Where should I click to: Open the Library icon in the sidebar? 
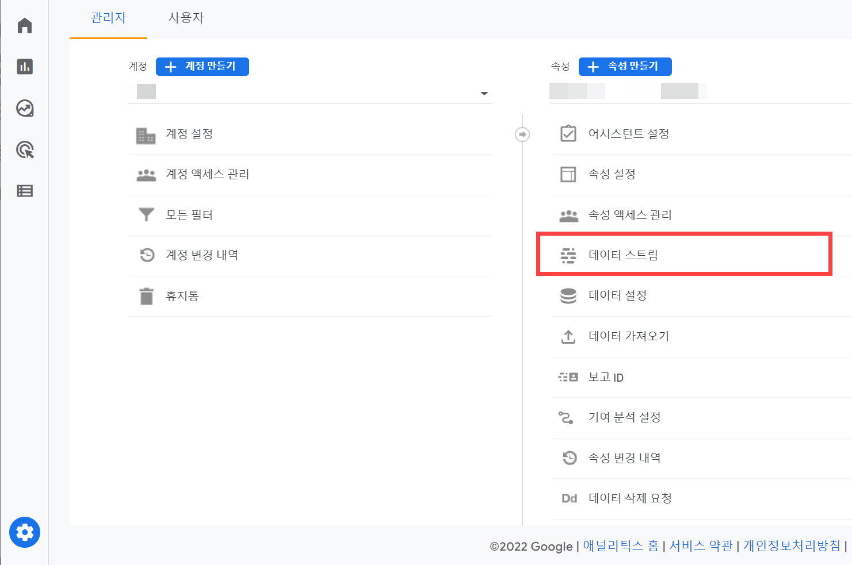tap(24, 191)
